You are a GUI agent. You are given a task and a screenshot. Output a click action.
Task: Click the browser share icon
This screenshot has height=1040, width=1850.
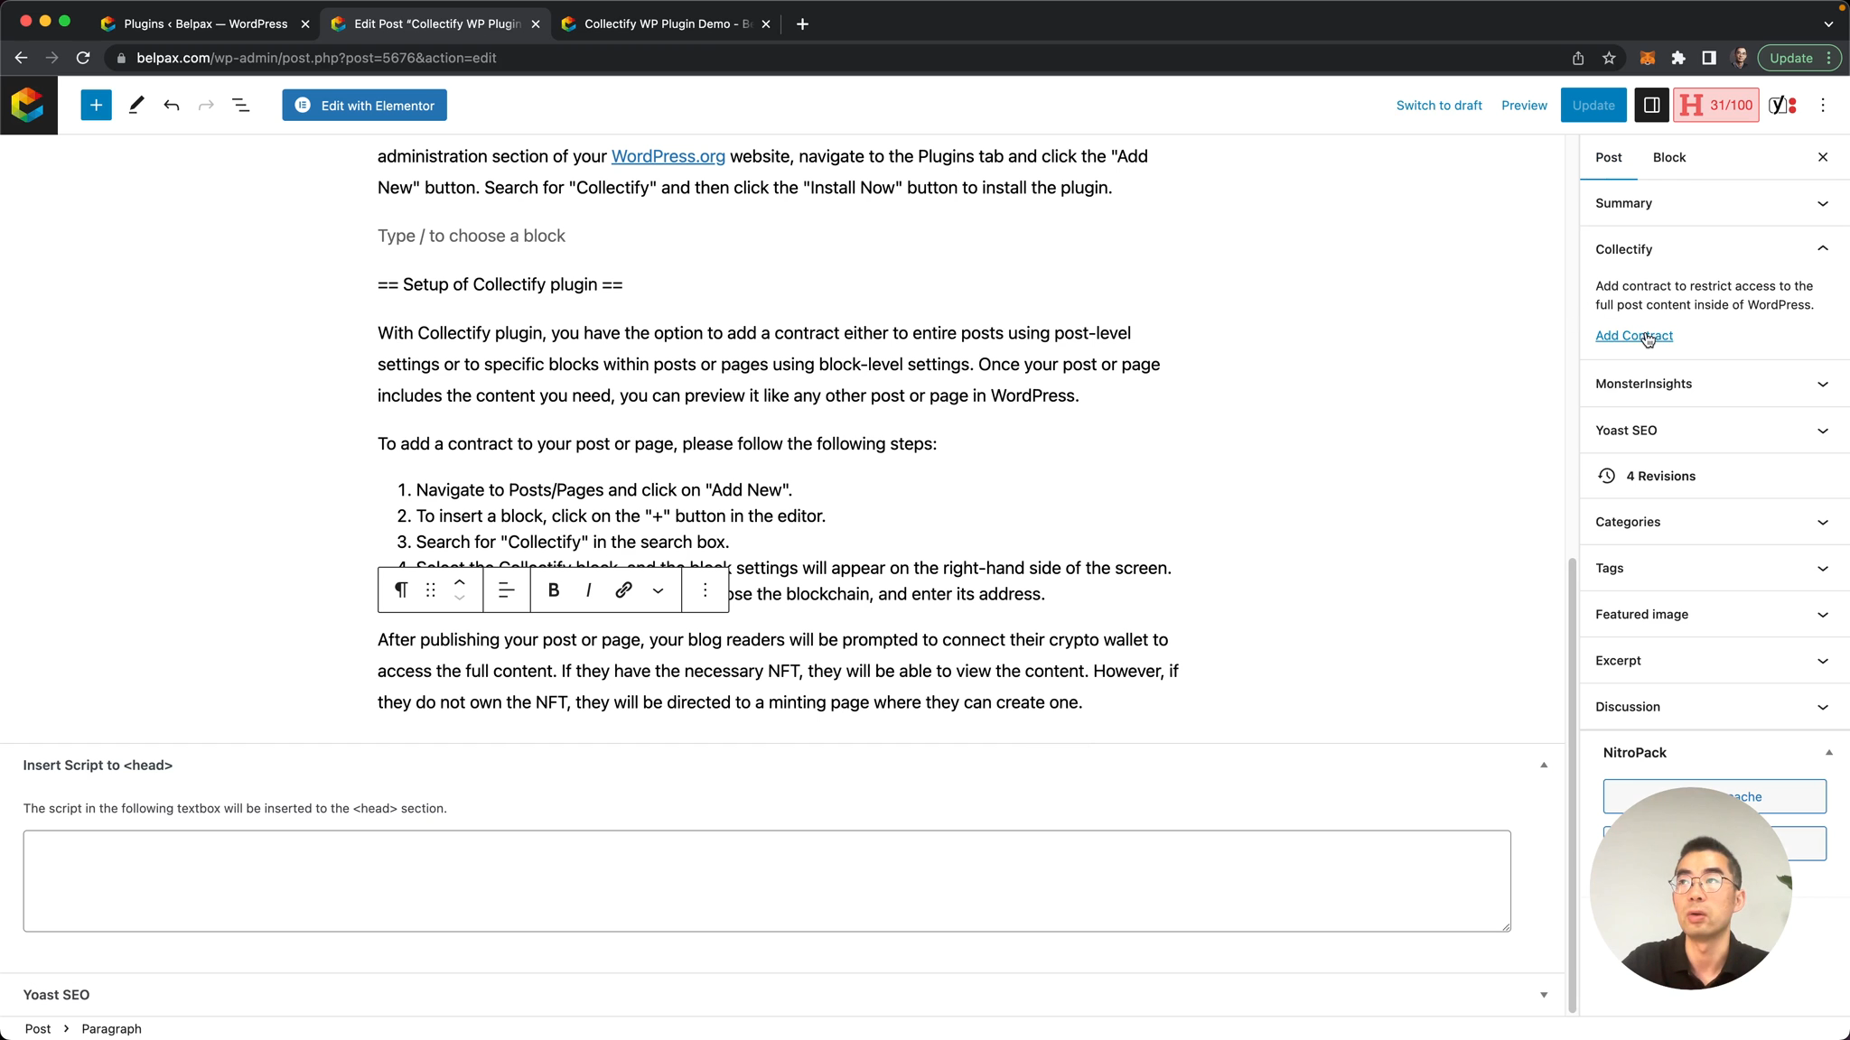pyautogui.click(x=1578, y=58)
